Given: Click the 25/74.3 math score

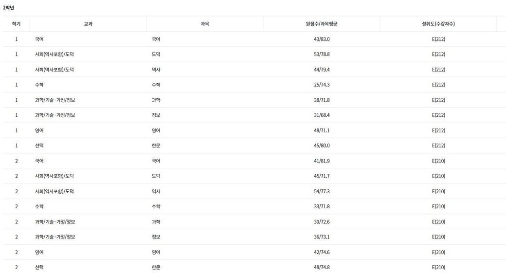Looking at the screenshot, I should click(322, 85).
